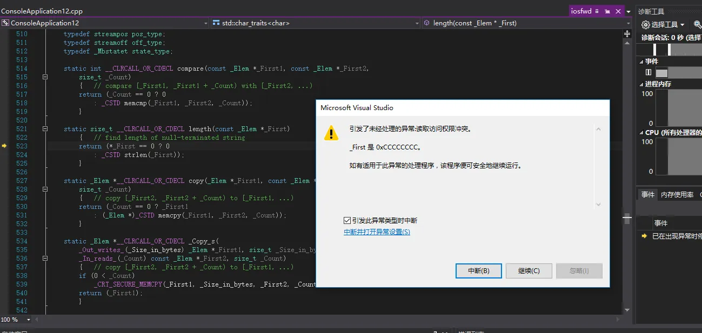The height and width of the screenshot is (333, 702).
Task: Open the document tab overflow dropdown arrow
Action: (x=629, y=11)
